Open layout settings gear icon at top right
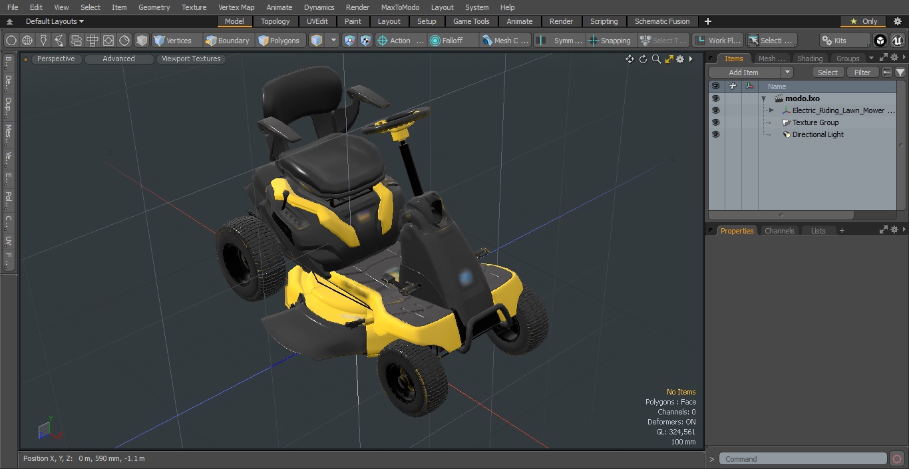The width and height of the screenshot is (909, 469). click(897, 21)
